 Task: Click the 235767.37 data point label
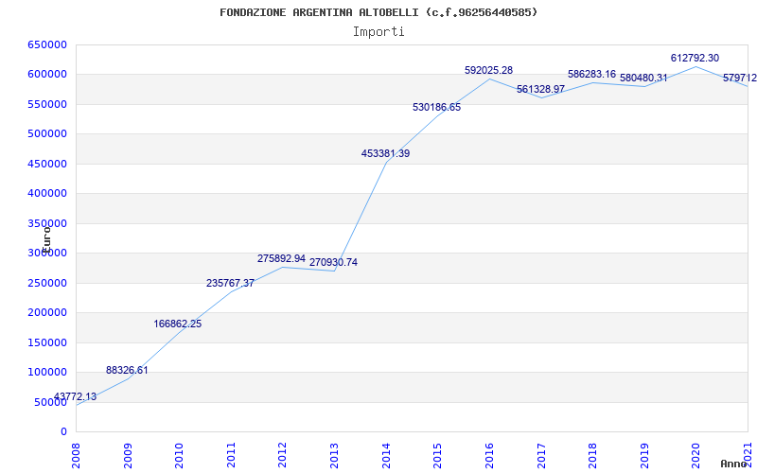point(230,283)
